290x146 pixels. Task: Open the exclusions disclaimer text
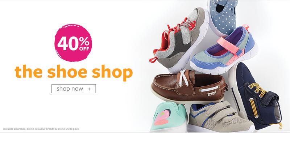pyautogui.click(x=41, y=129)
